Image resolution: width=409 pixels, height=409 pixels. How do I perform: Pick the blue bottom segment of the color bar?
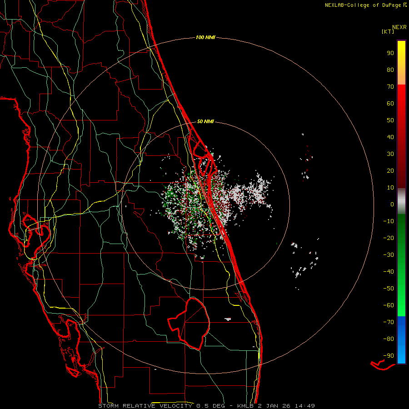401,340
